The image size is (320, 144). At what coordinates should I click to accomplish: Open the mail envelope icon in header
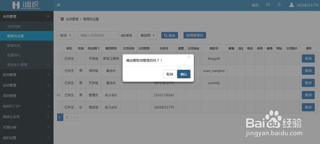pos(268,4)
